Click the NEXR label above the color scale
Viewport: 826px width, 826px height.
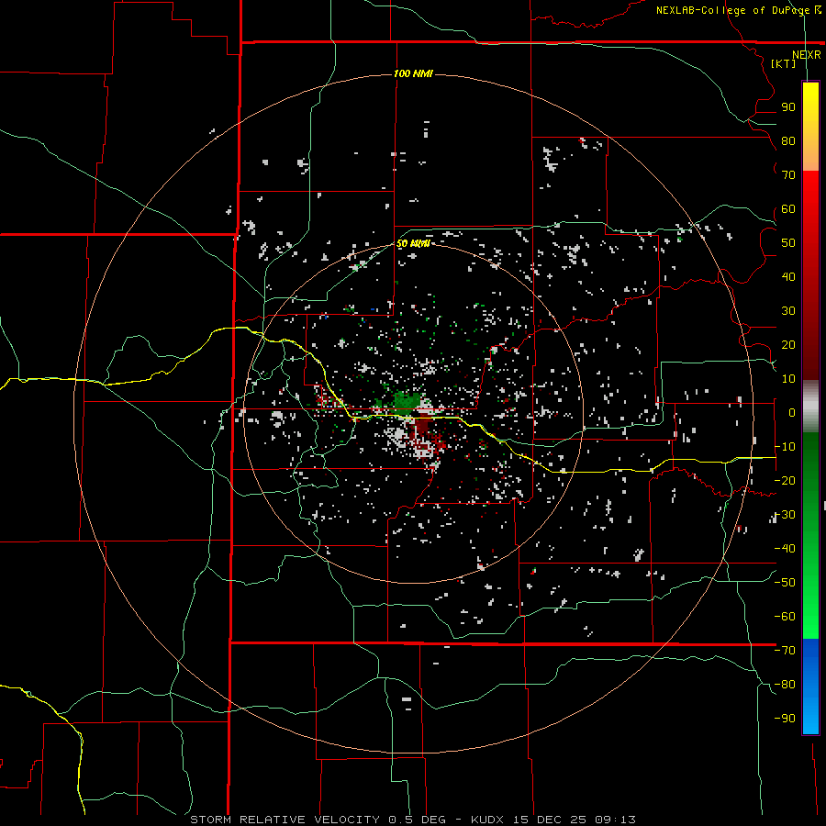[x=806, y=55]
